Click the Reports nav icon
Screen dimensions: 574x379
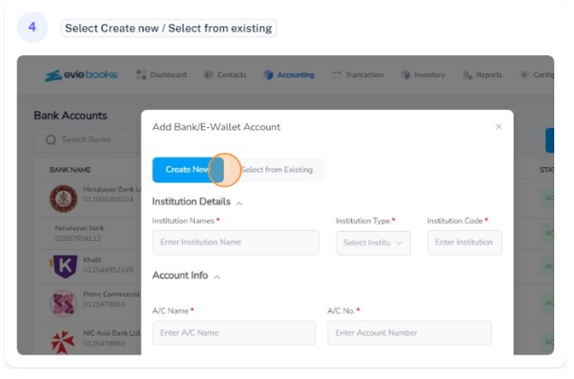(468, 75)
